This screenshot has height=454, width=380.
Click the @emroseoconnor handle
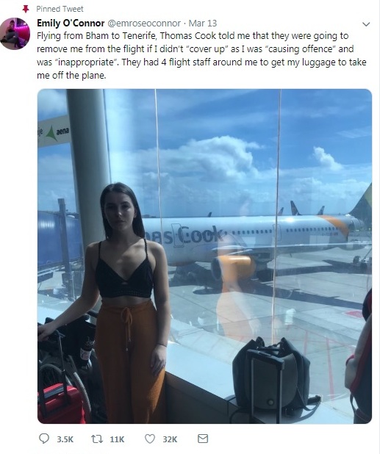(x=144, y=24)
